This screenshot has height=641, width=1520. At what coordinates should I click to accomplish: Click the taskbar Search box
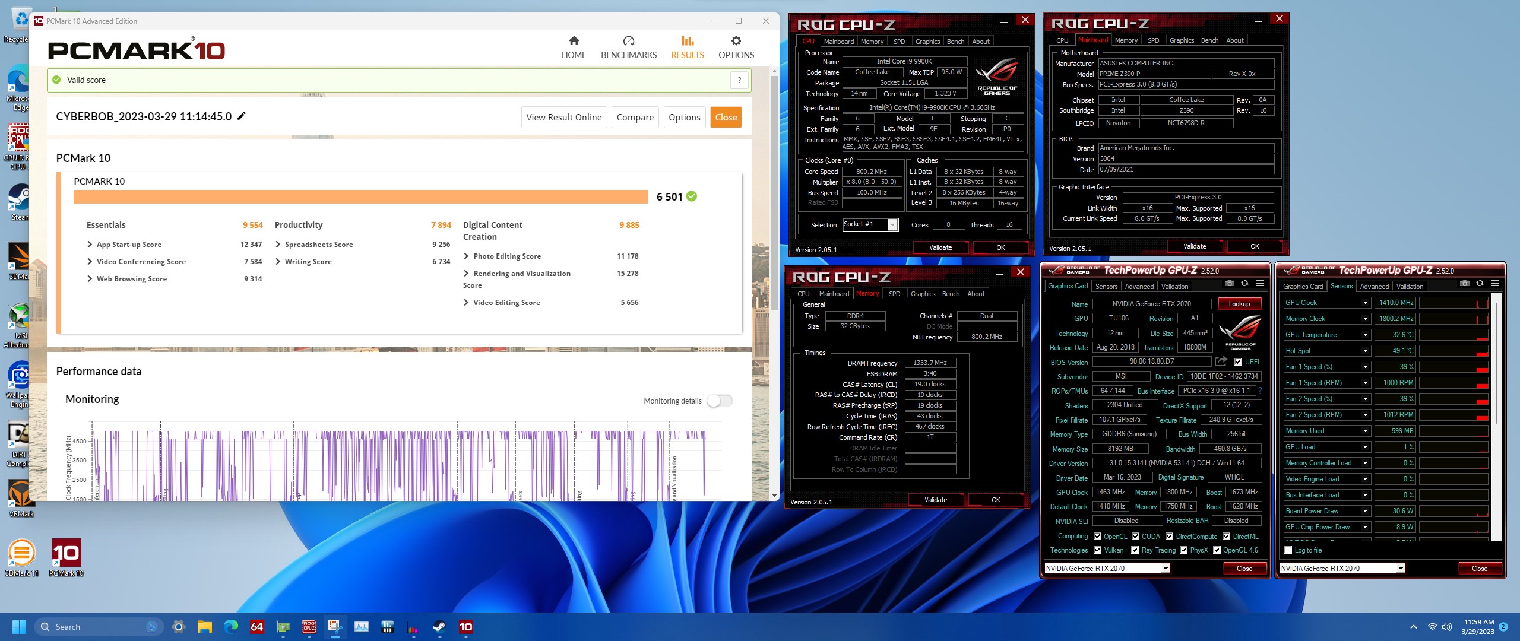99,627
